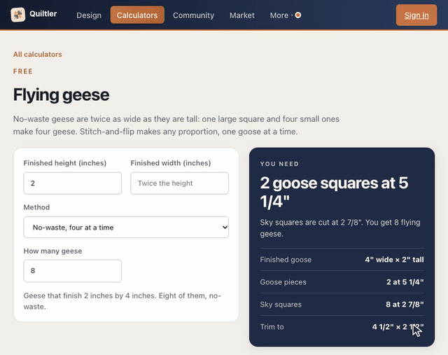The height and width of the screenshot is (355, 448).
Task: Click the Quiltler logo icon
Action: point(17,15)
